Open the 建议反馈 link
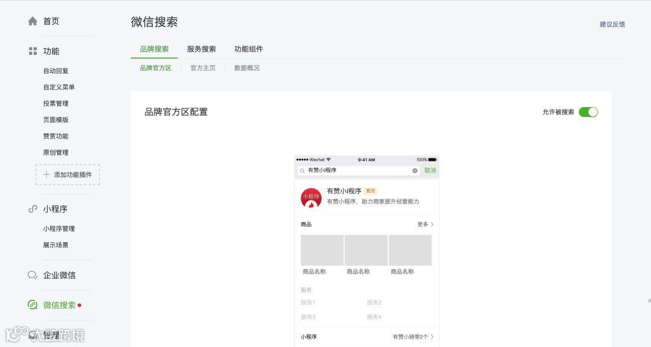Image resolution: width=651 pixels, height=347 pixels. tap(612, 25)
